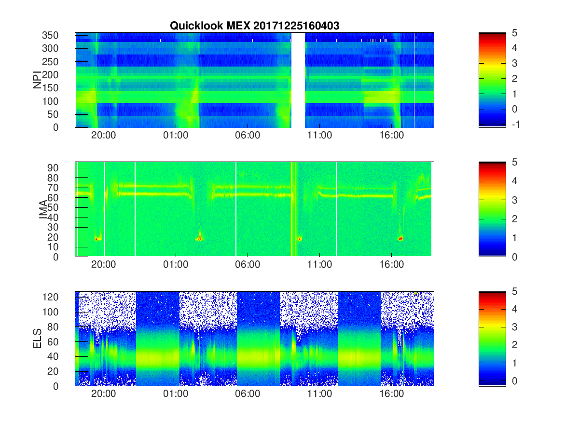Select the NPI y-axis label
The width and height of the screenshot is (579, 434).
tap(37, 80)
